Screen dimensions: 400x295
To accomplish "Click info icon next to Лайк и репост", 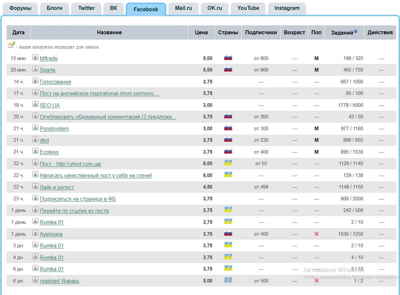I will pyautogui.click(x=35, y=186).
